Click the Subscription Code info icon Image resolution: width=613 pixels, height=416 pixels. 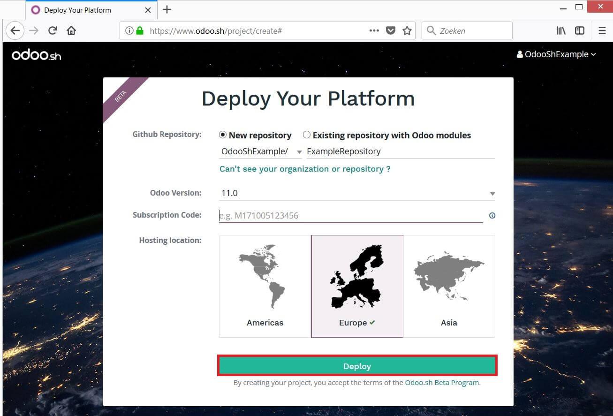point(492,216)
